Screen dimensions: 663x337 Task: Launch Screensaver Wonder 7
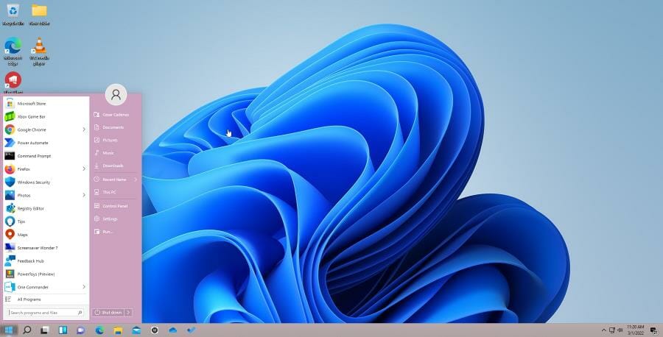[x=46, y=248]
